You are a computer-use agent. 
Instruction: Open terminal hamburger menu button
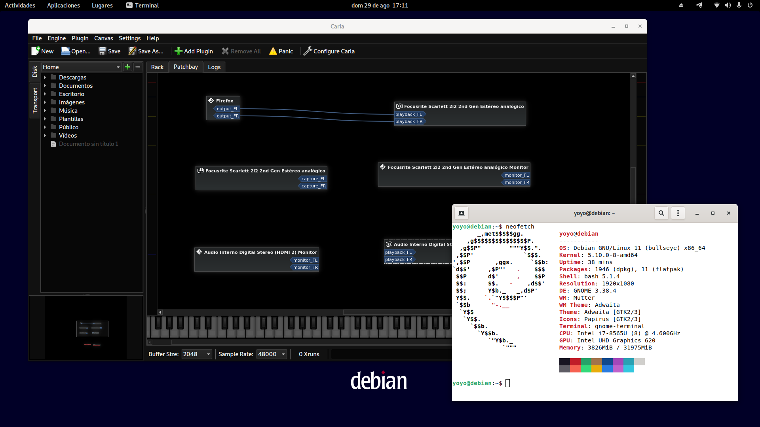[x=678, y=213]
